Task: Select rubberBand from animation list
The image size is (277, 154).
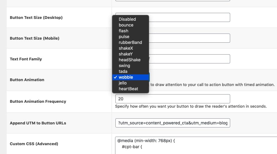Action: pos(131,42)
